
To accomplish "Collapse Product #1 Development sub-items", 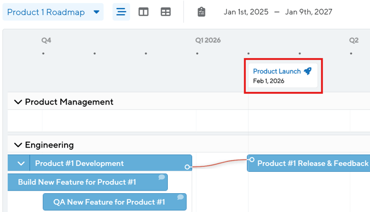I will coord(21,163).
